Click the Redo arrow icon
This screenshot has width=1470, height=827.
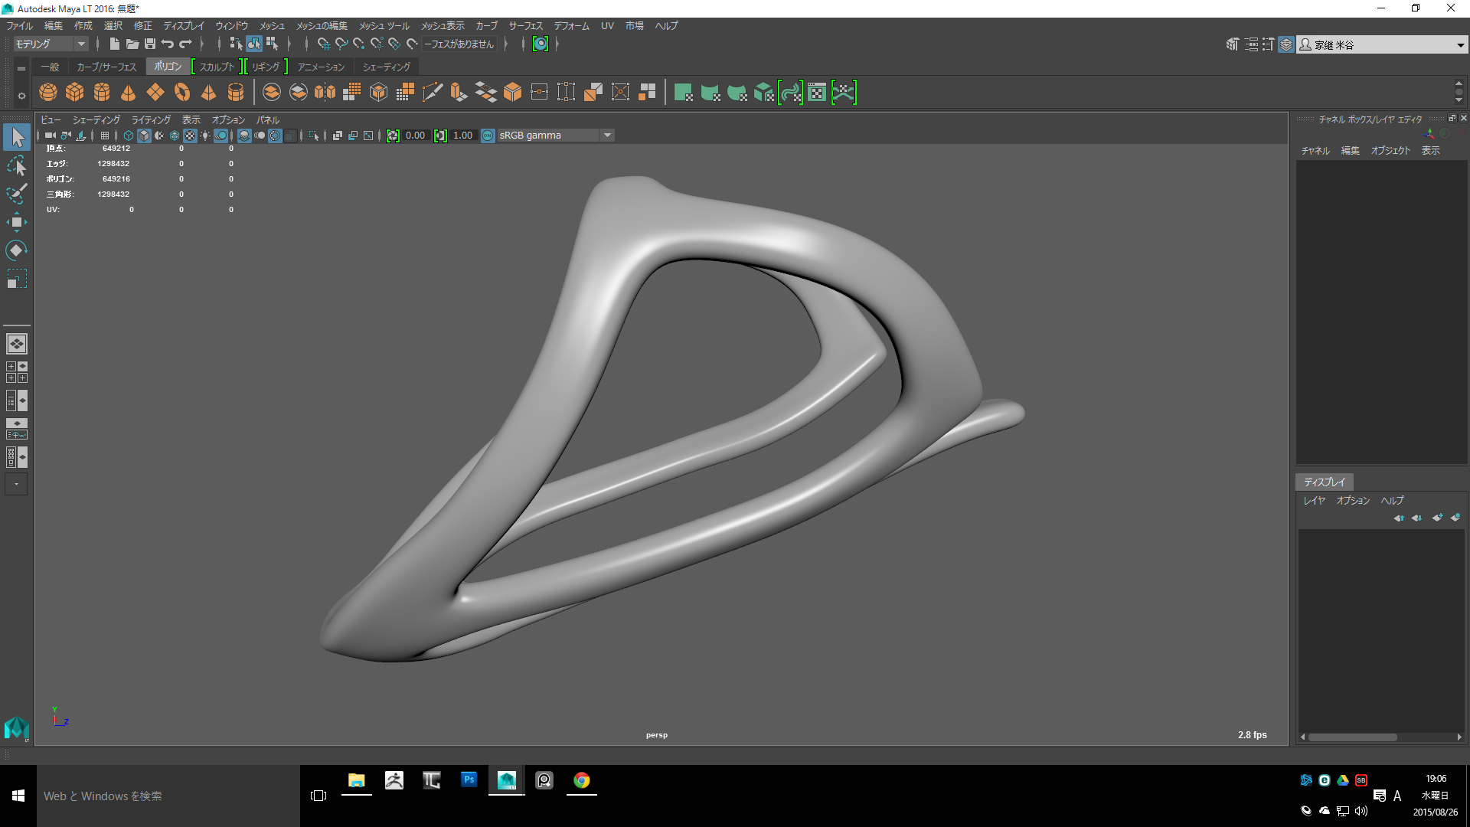click(x=185, y=44)
